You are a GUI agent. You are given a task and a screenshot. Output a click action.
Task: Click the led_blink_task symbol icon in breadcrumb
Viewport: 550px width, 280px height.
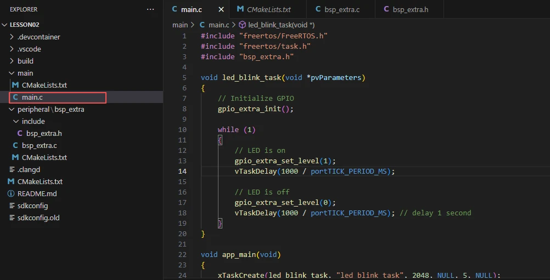click(242, 25)
